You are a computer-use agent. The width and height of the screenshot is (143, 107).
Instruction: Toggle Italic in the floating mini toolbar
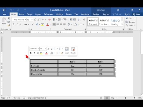tap(34, 53)
